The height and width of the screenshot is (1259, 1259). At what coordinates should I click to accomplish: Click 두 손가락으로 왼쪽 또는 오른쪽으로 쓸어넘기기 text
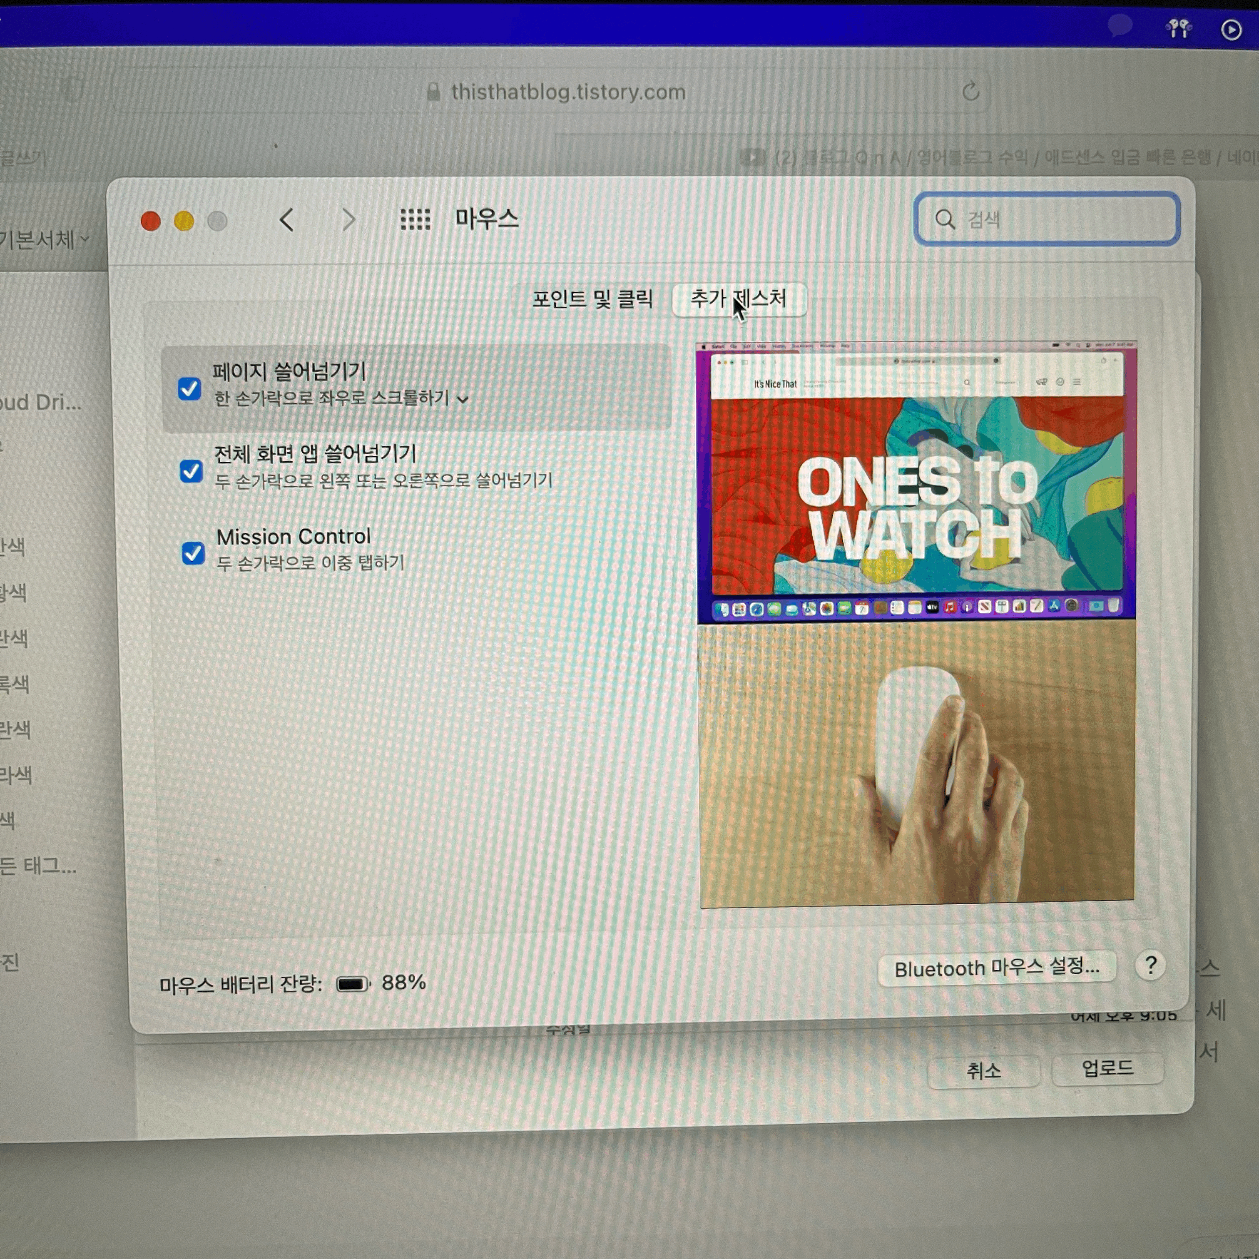tap(384, 481)
